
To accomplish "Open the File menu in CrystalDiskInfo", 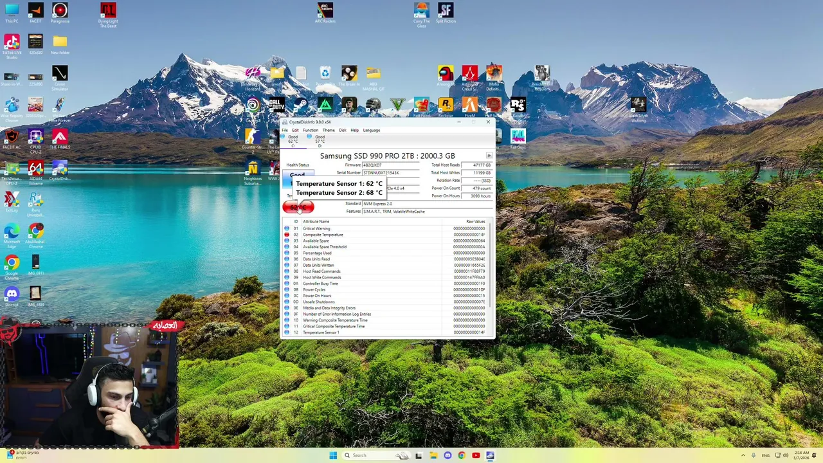I will (x=285, y=130).
